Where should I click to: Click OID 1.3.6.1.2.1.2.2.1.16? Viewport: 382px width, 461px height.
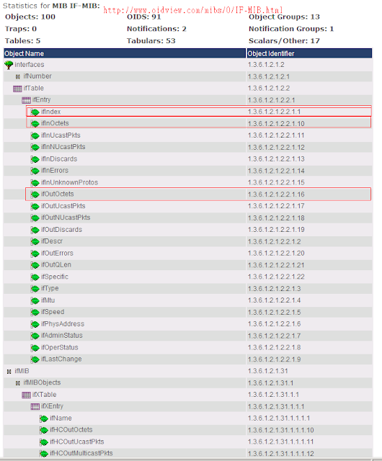(276, 194)
